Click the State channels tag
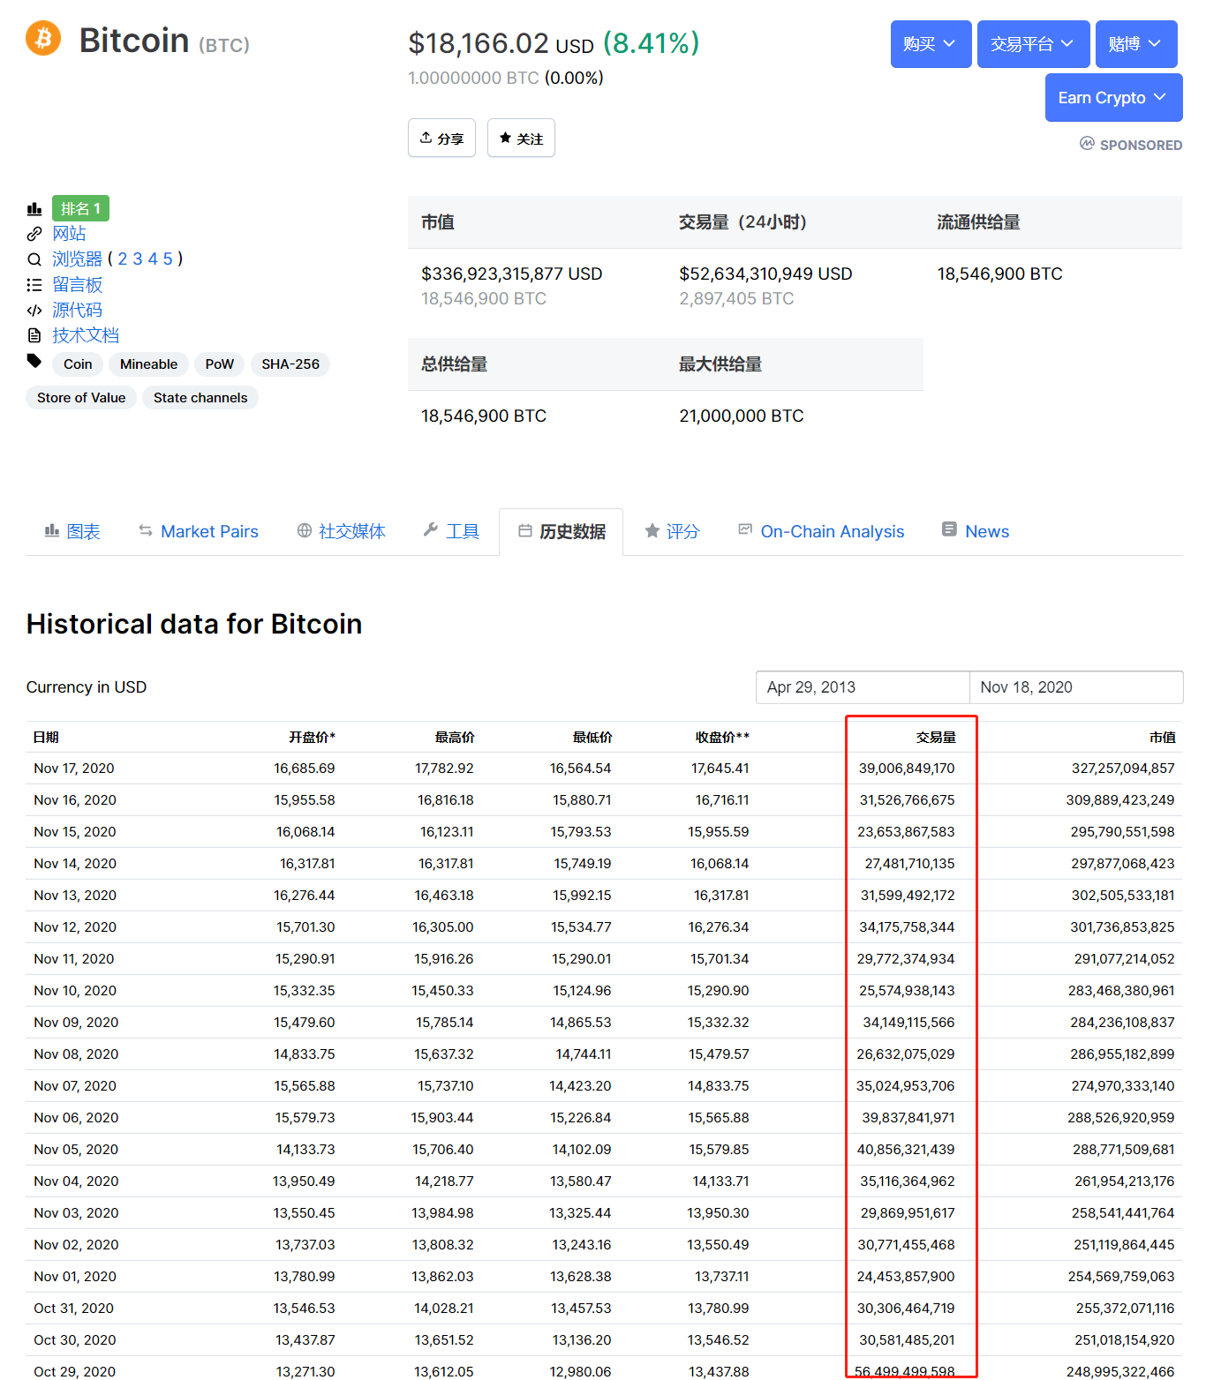Viewport: 1206px width, 1380px height. (x=200, y=398)
